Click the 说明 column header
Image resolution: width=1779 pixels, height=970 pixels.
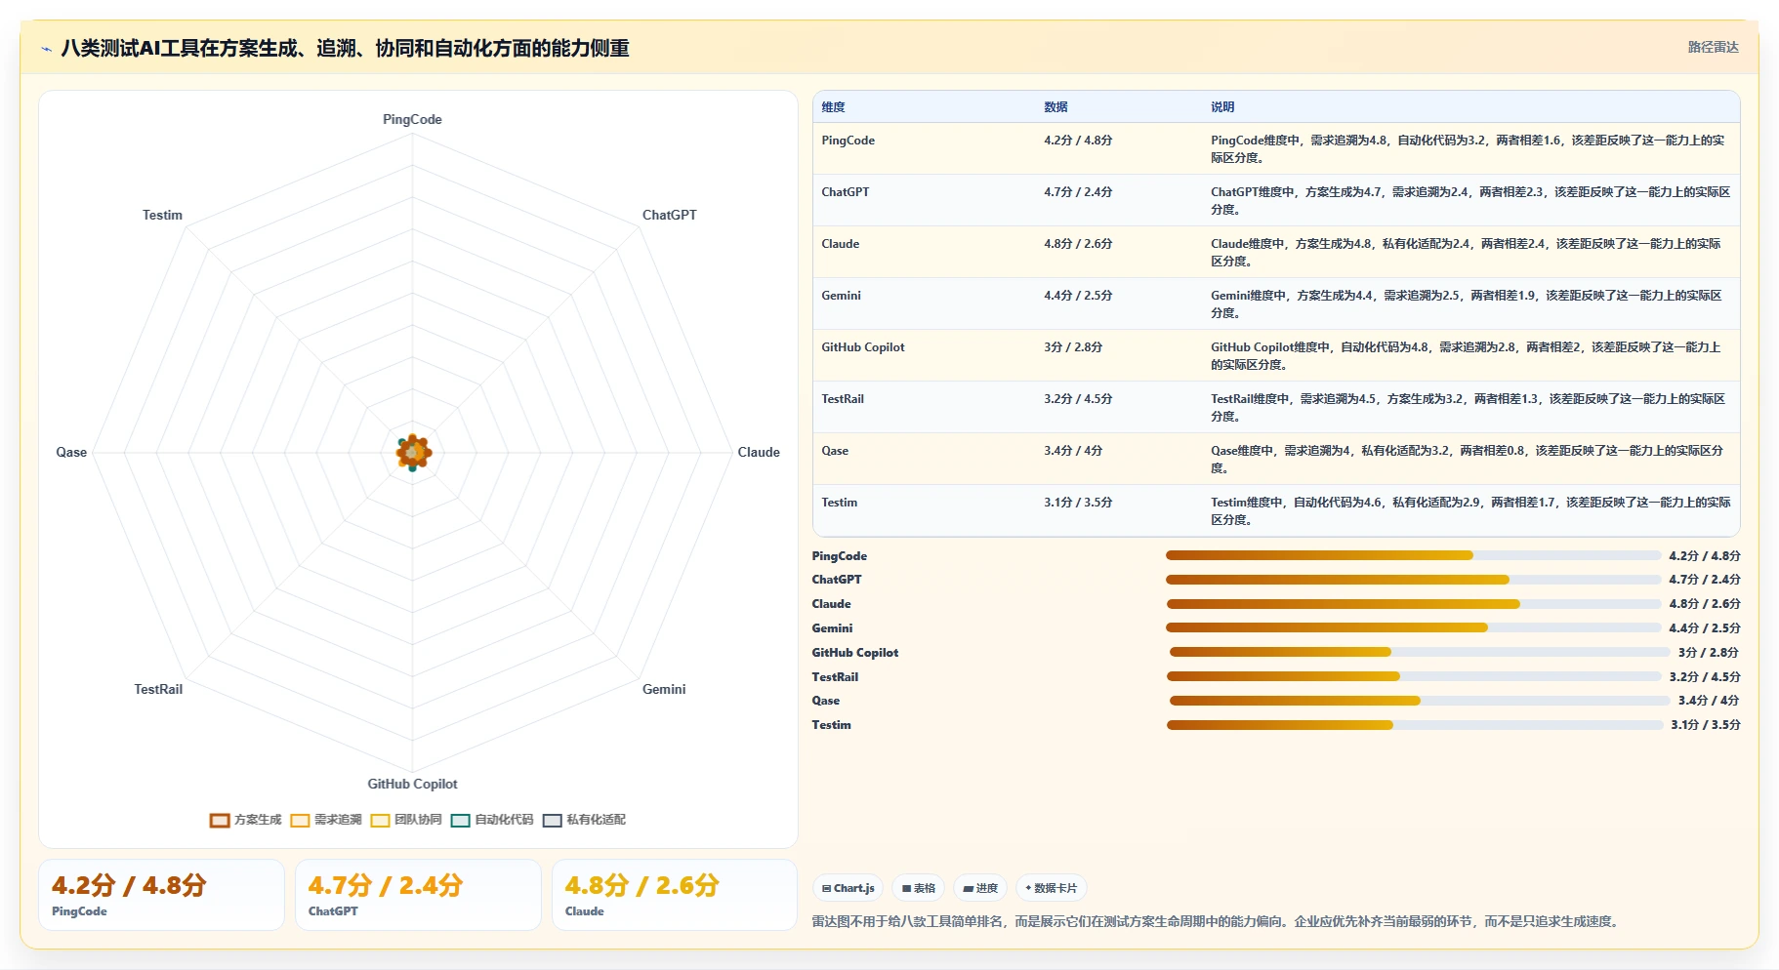coord(1222,107)
